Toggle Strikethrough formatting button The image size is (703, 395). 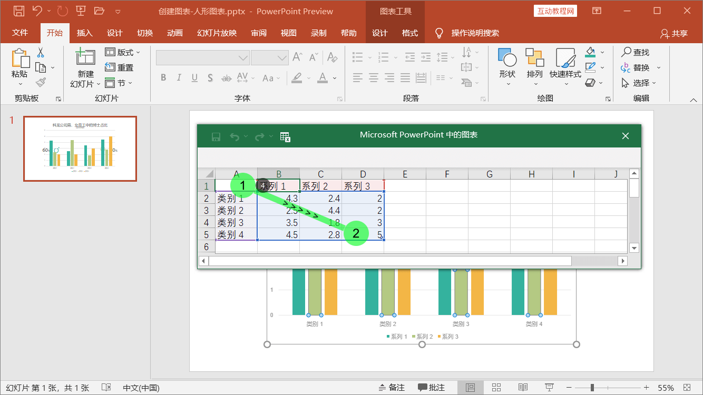coord(226,78)
